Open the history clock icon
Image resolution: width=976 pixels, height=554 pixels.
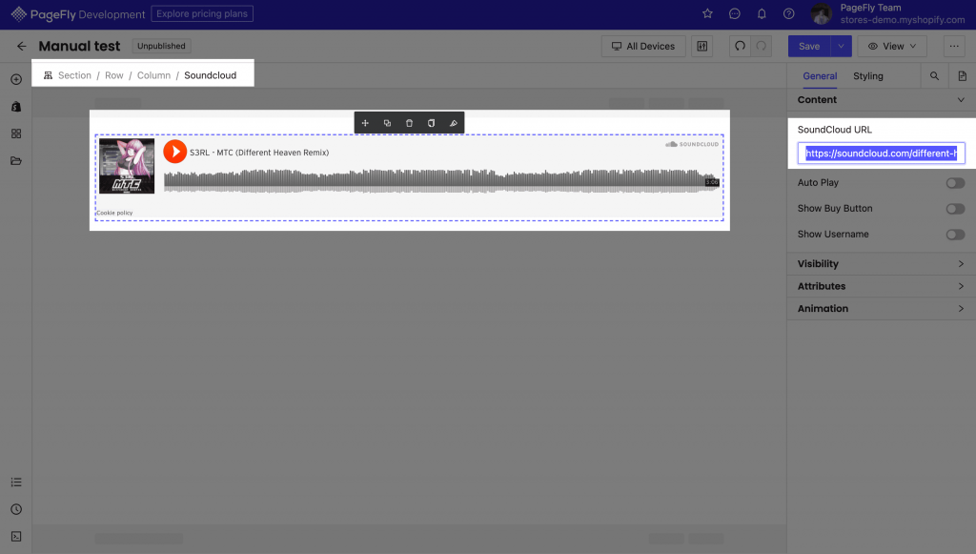pos(16,509)
